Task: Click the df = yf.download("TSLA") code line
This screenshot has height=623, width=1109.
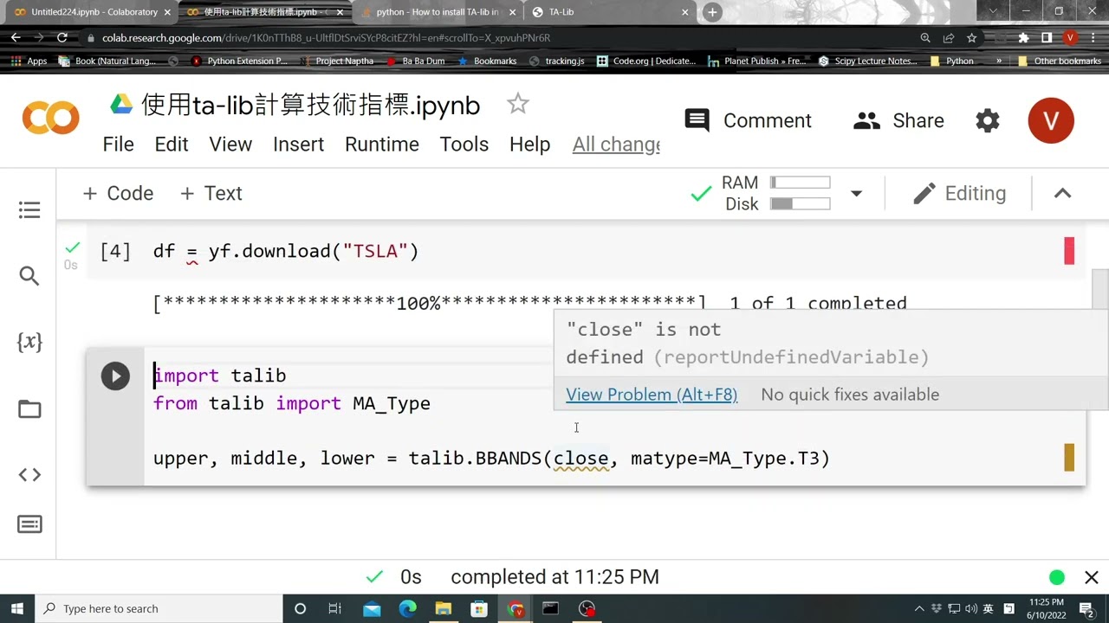Action: (286, 252)
